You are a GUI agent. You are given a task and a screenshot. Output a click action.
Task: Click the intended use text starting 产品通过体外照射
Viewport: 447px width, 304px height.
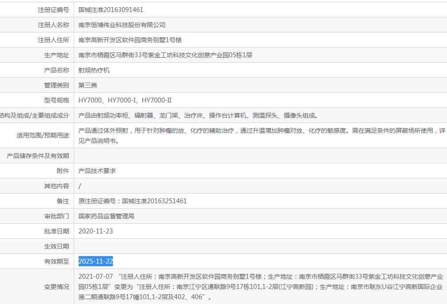[x=262, y=135]
